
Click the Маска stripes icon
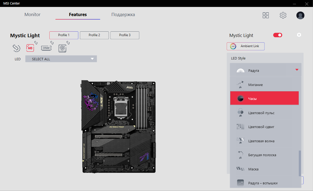pyautogui.click(x=240, y=169)
